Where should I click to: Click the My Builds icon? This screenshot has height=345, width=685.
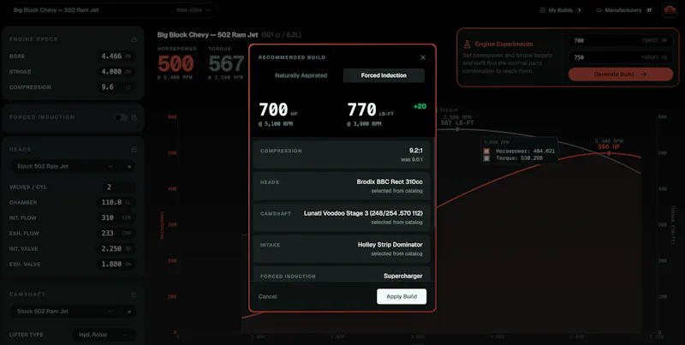pos(543,10)
